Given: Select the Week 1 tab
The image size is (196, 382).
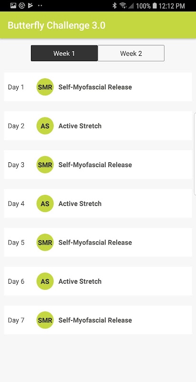Looking at the screenshot, I should (x=64, y=53).
